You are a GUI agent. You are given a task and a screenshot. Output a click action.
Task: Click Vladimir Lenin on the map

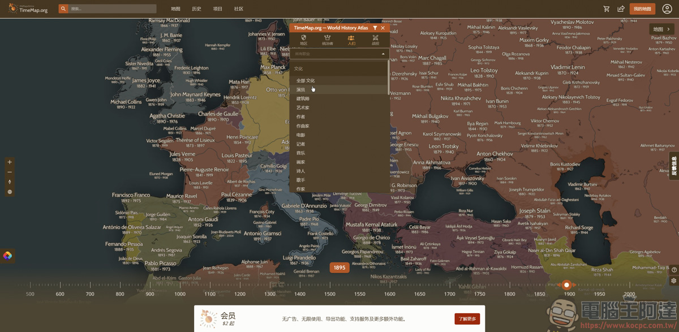tap(567, 67)
